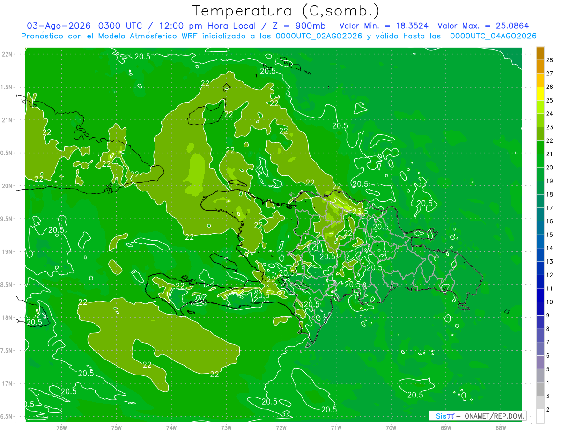Image resolution: width=562 pixels, height=434 pixels.
Task: Click 'Valor Max. = 25.0864' readout
Action: tap(483, 26)
